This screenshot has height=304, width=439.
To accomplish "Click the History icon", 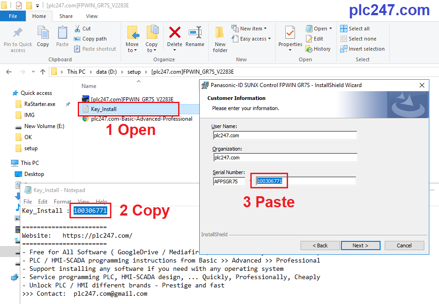I will pyautogui.click(x=309, y=49).
